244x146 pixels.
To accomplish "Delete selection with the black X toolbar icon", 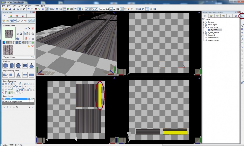I will (24, 9).
